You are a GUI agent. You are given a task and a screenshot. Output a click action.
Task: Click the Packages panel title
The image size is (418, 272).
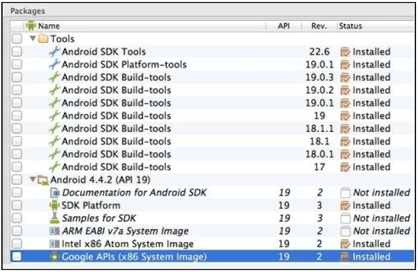28,11
